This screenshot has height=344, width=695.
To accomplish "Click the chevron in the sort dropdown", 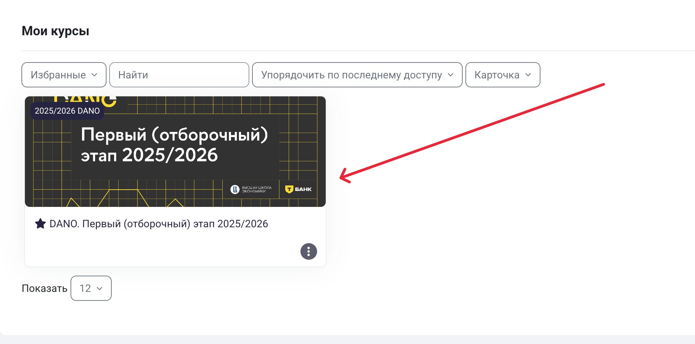I will pyautogui.click(x=451, y=75).
